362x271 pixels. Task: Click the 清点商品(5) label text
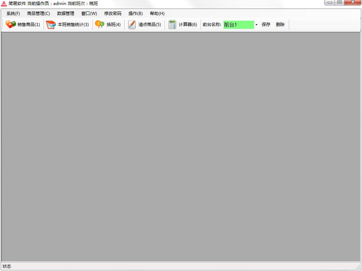point(150,25)
